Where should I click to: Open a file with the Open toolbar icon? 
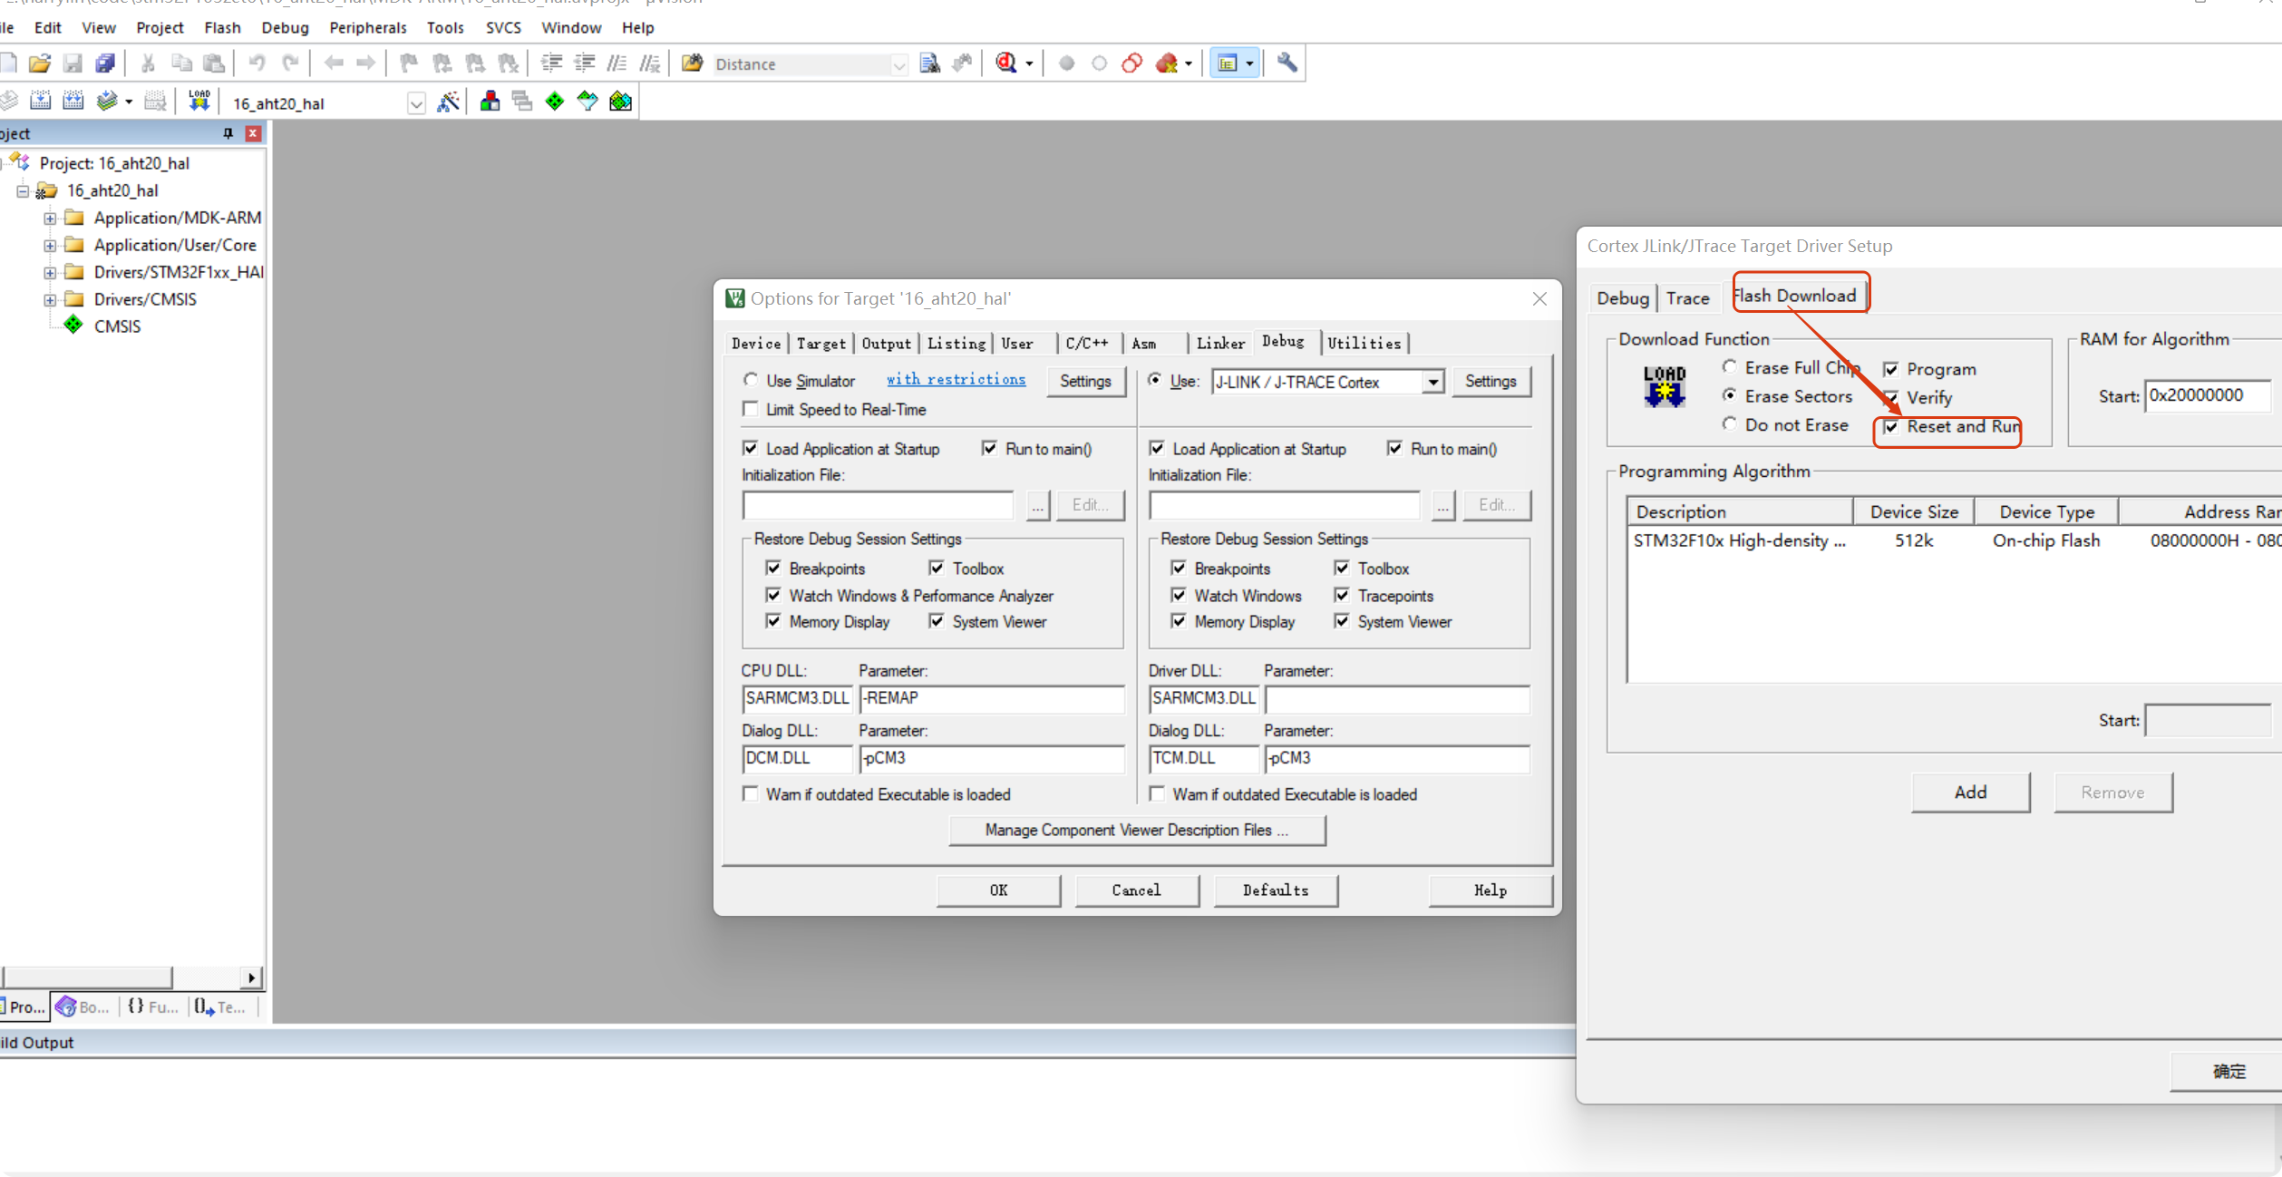[x=39, y=63]
